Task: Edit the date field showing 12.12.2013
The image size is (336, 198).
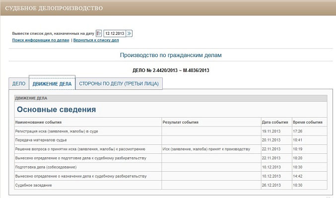Action: (x=115, y=33)
